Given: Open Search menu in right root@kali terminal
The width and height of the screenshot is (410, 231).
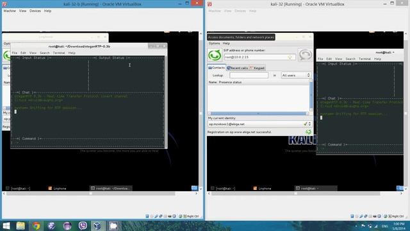Looking at the screenshot, I should [350, 59].
